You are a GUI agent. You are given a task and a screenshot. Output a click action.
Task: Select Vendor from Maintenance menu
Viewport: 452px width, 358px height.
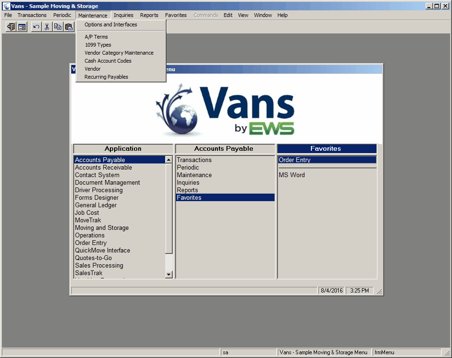point(121,69)
